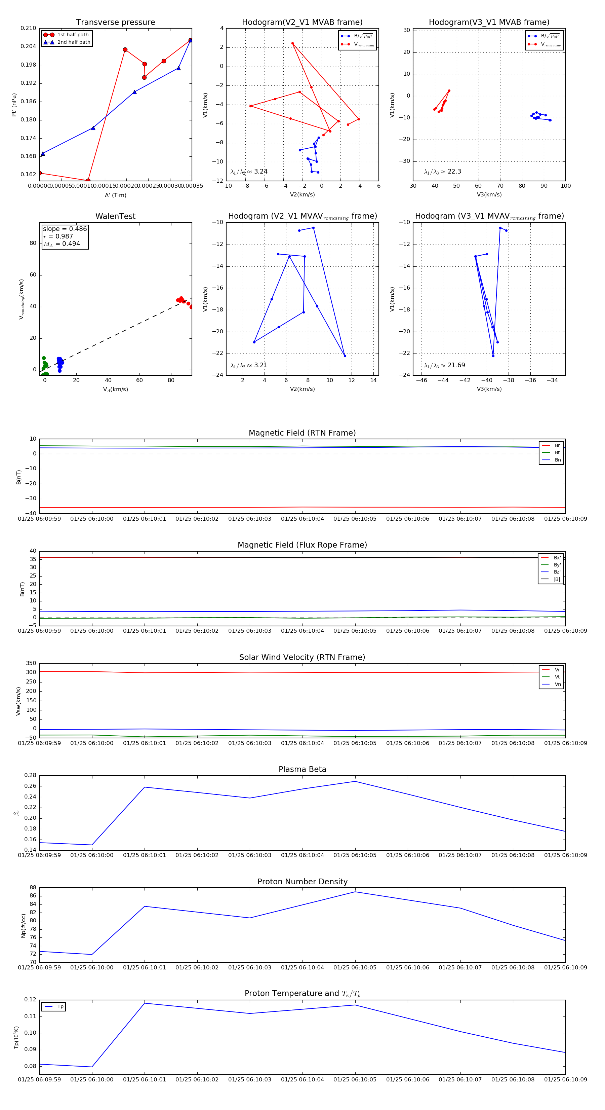Click the 'r = 0.987' annotation
Viewport: 605px width, 1110px height.
[58, 236]
